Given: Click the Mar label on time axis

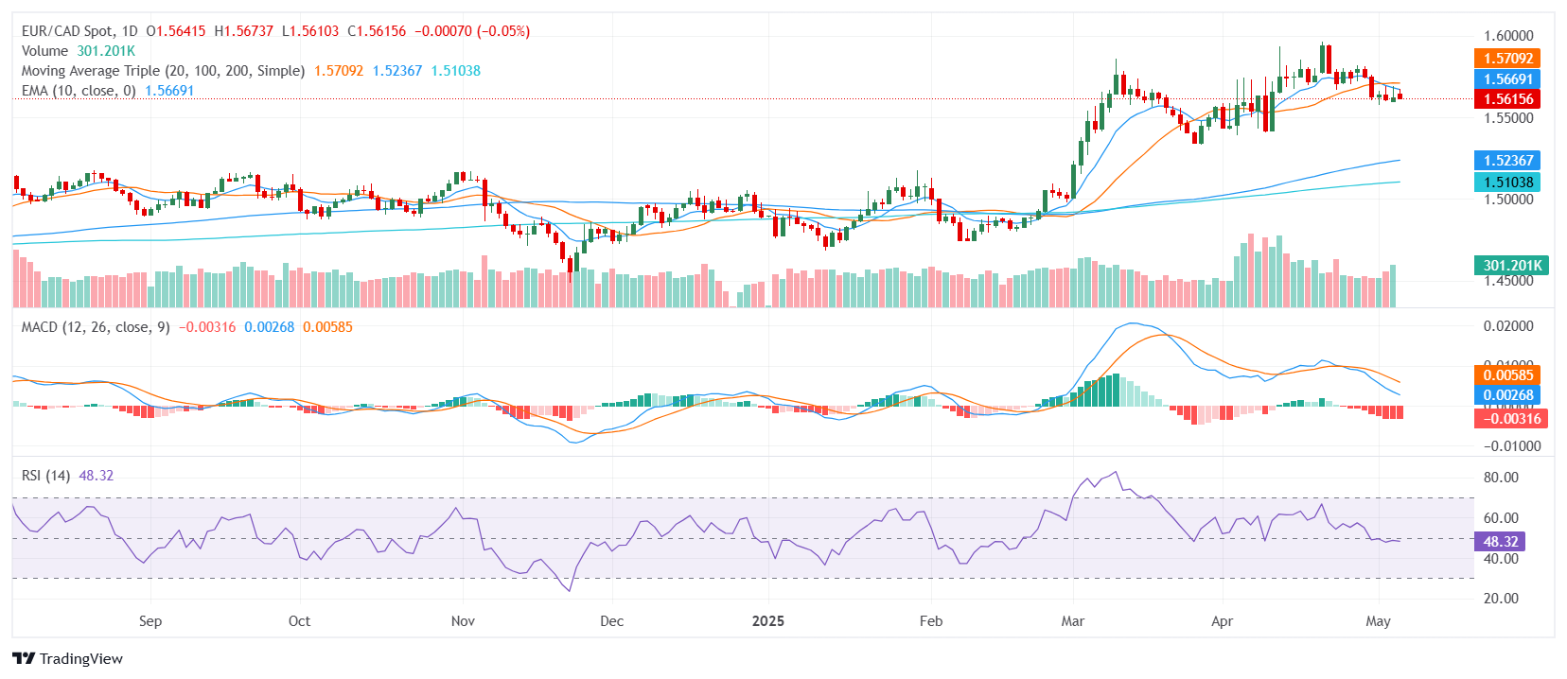Looking at the screenshot, I should click(1072, 621).
